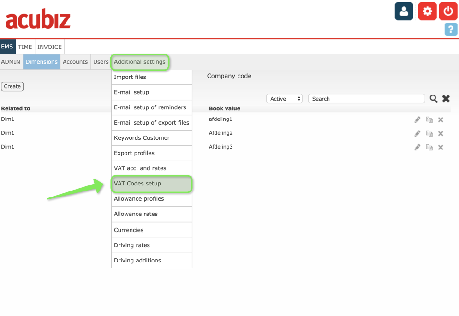The height and width of the screenshot is (316, 459).
Task: Select Currencies from the menu
Action: tap(152, 230)
